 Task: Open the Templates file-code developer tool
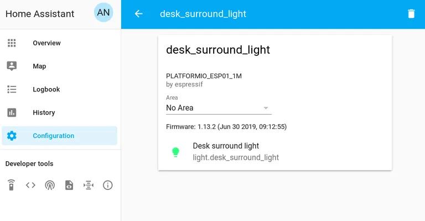click(x=69, y=185)
